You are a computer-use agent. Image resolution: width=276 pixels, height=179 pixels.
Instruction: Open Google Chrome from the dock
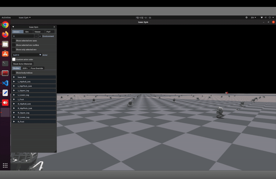[5, 25]
